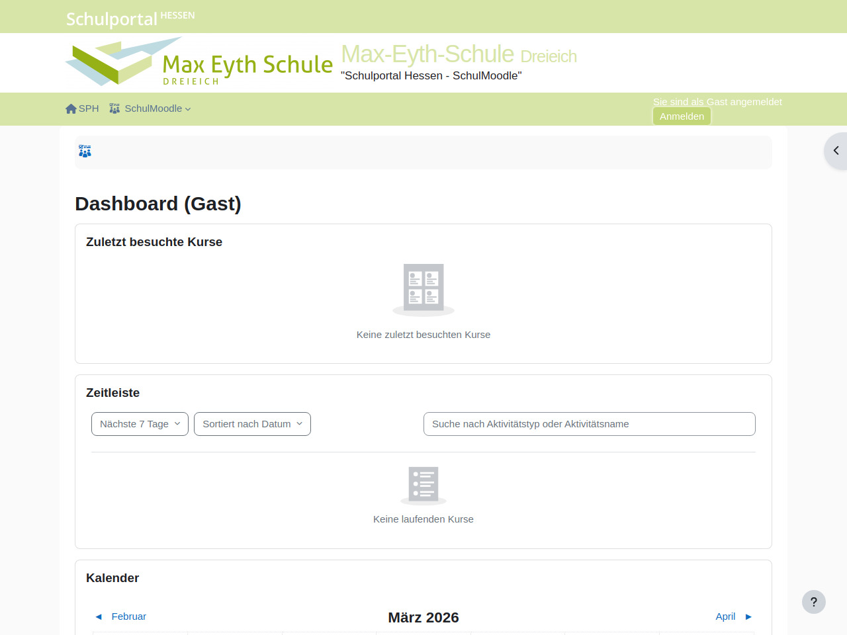Click the next month arrow icon

[748, 616]
